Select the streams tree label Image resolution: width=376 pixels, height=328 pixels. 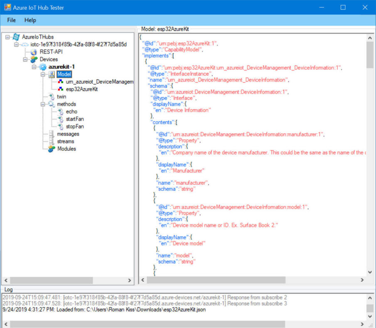point(66,141)
